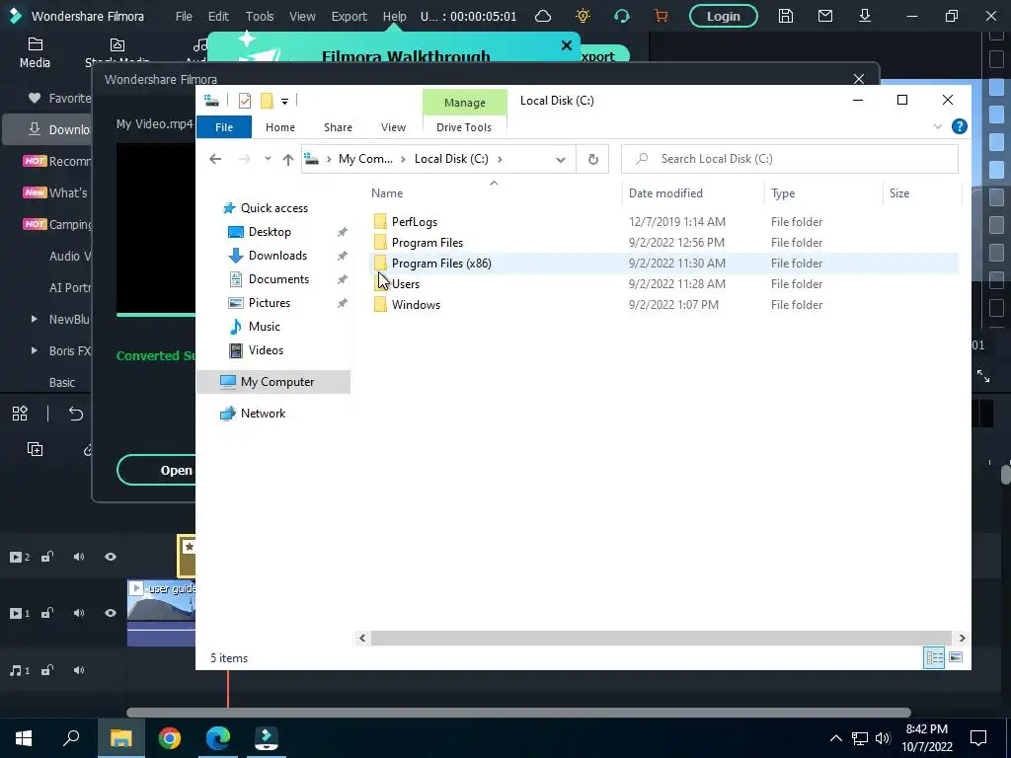Click the properties checkmark icon in Explorer quick toolbar

click(x=245, y=100)
